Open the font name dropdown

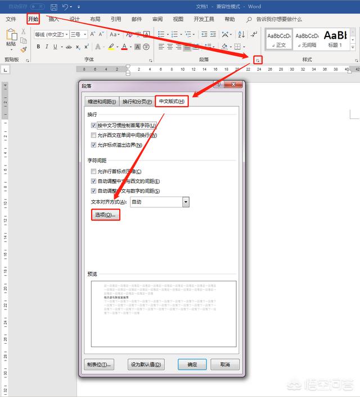pos(66,34)
